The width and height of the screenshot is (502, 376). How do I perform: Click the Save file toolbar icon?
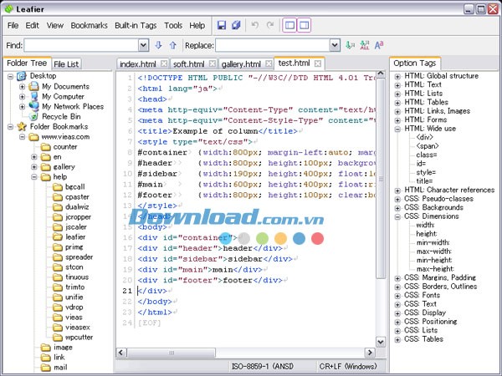(222, 26)
